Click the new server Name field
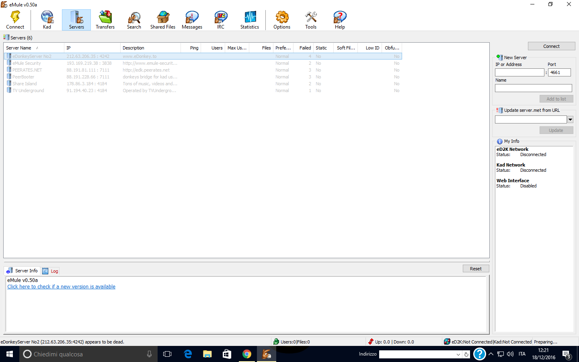 pyautogui.click(x=533, y=88)
